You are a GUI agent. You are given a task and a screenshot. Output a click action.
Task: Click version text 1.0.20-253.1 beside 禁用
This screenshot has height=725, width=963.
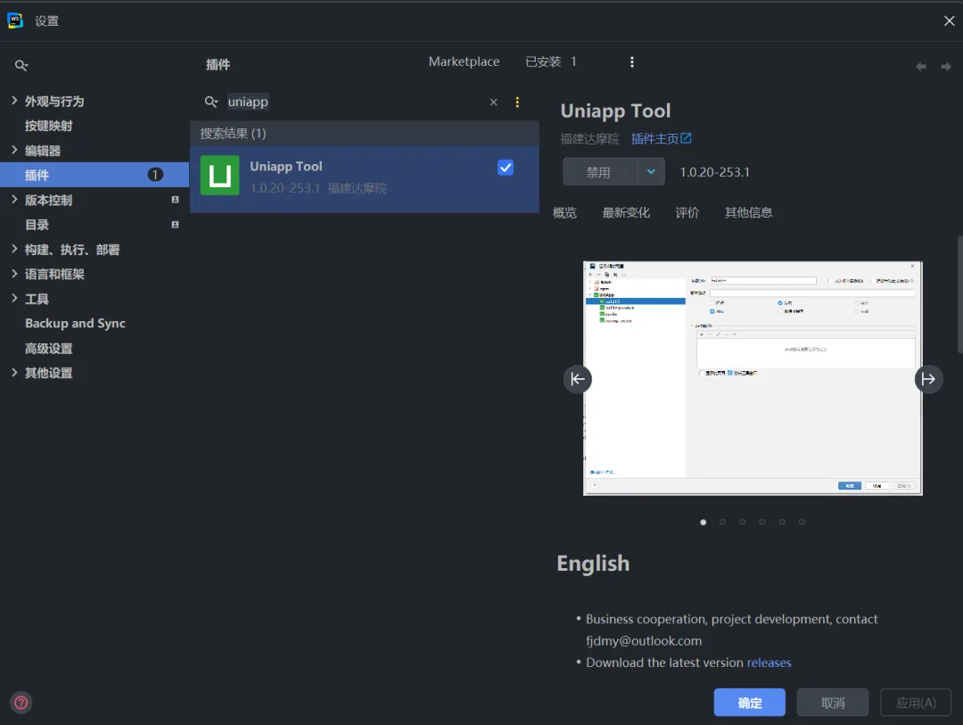[714, 172]
